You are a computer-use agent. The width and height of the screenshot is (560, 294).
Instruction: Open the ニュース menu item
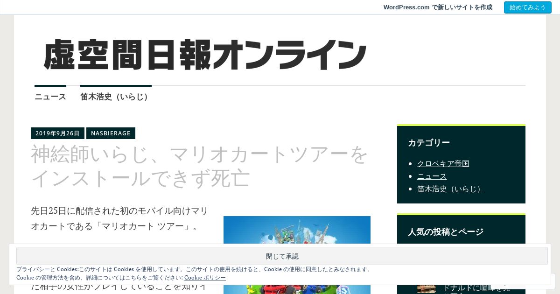(50, 97)
